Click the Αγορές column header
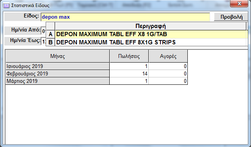The image size is (251, 147). 168,56
